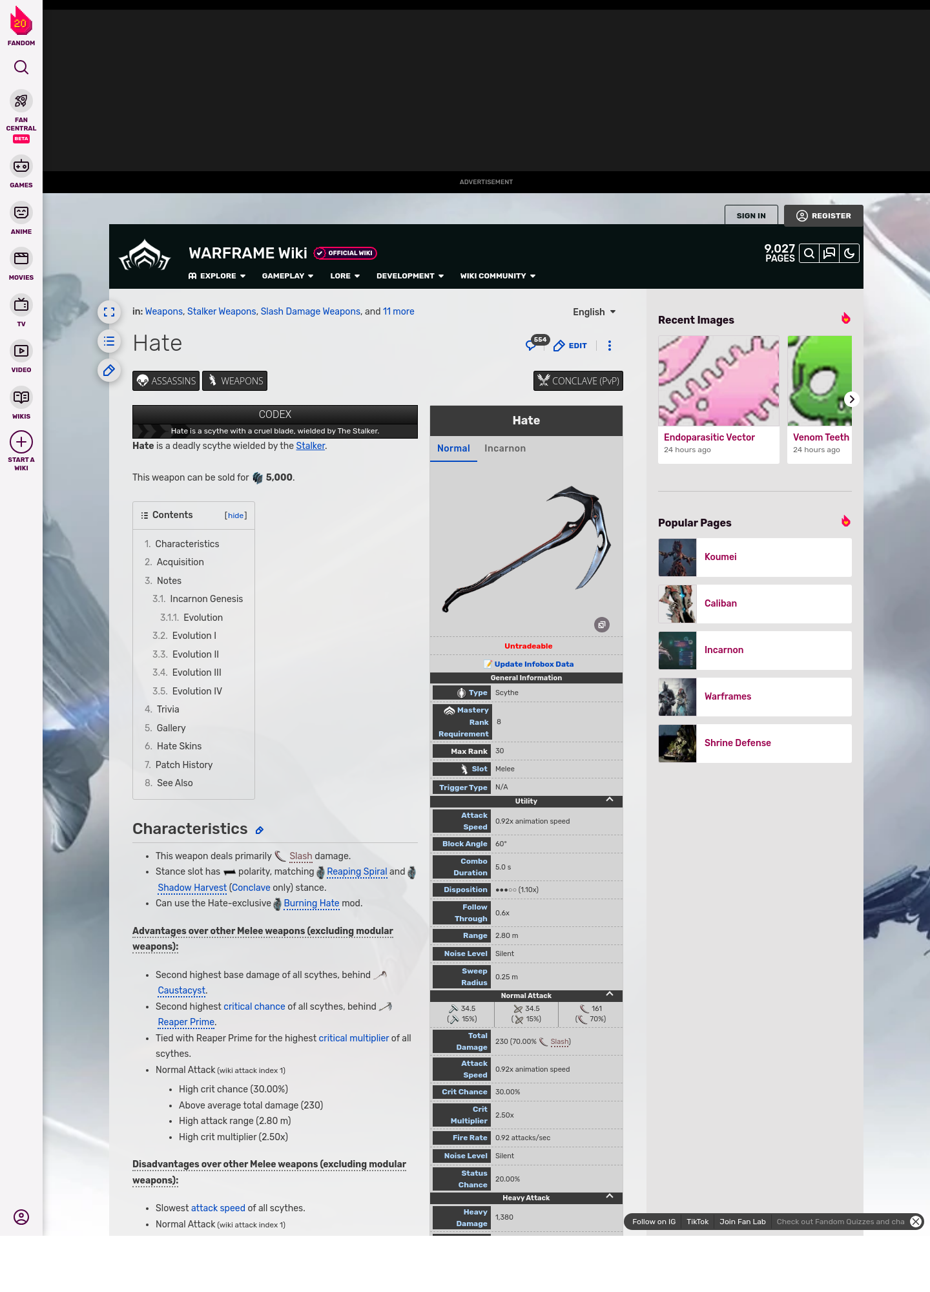
Task: Click the Warframe lotus logo
Action: coord(145,256)
